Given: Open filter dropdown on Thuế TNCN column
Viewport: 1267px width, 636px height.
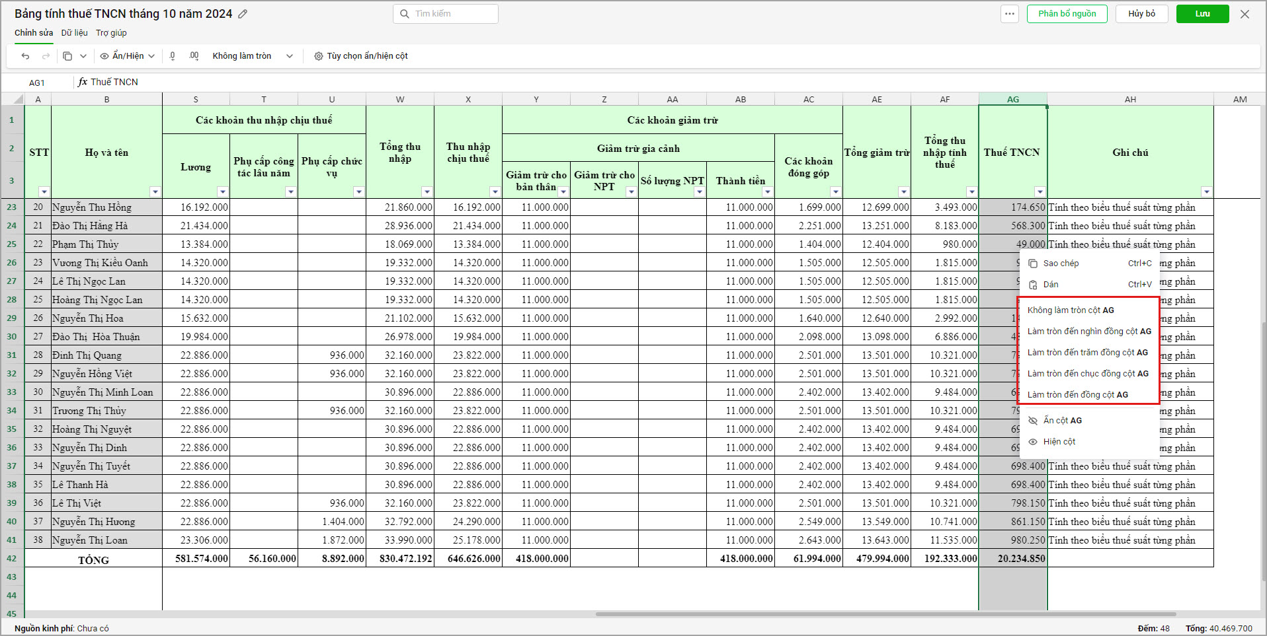Looking at the screenshot, I should tap(1040, 192).
